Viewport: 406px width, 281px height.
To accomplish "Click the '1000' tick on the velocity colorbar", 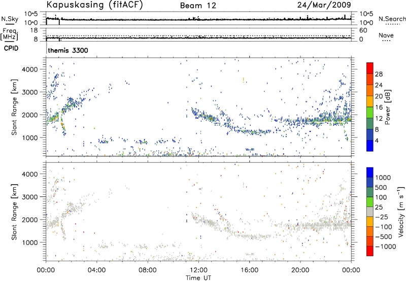I will (383, 178).
